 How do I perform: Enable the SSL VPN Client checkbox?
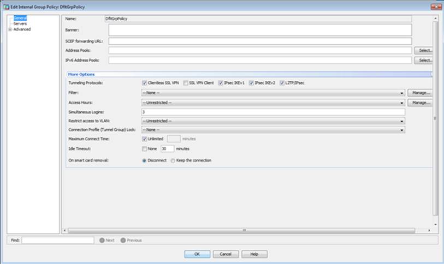186,83
